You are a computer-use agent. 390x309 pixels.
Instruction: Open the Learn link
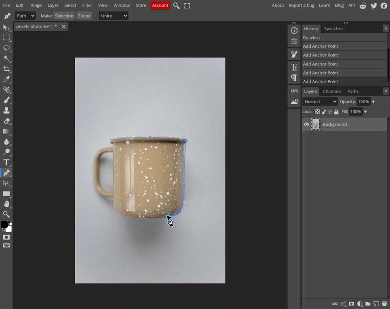324,5
